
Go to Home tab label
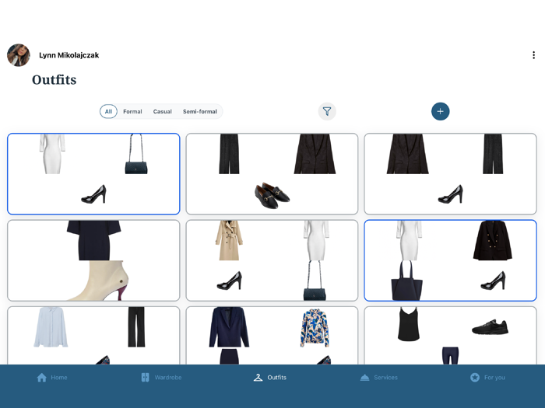tap(59, 378)
